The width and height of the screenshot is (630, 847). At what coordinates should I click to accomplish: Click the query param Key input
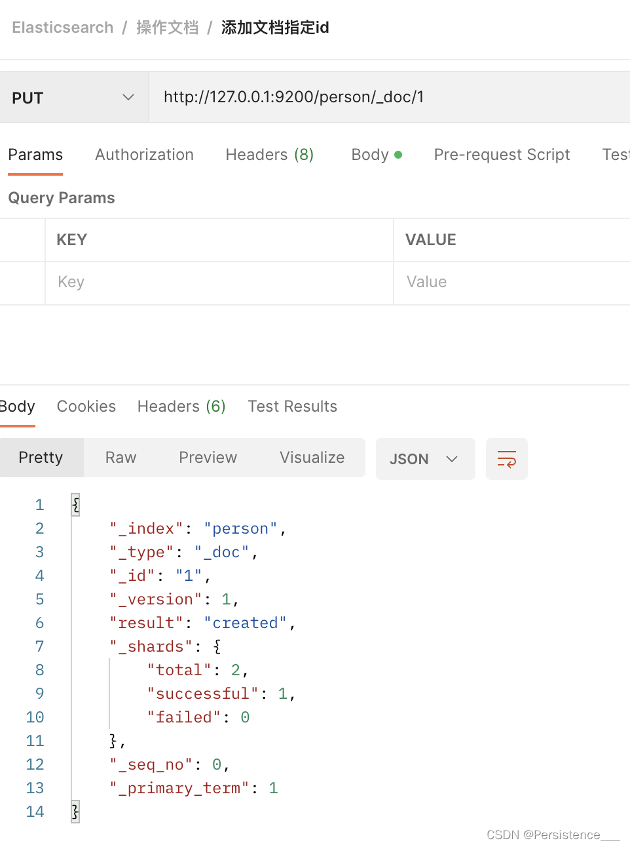click(219, 283)
